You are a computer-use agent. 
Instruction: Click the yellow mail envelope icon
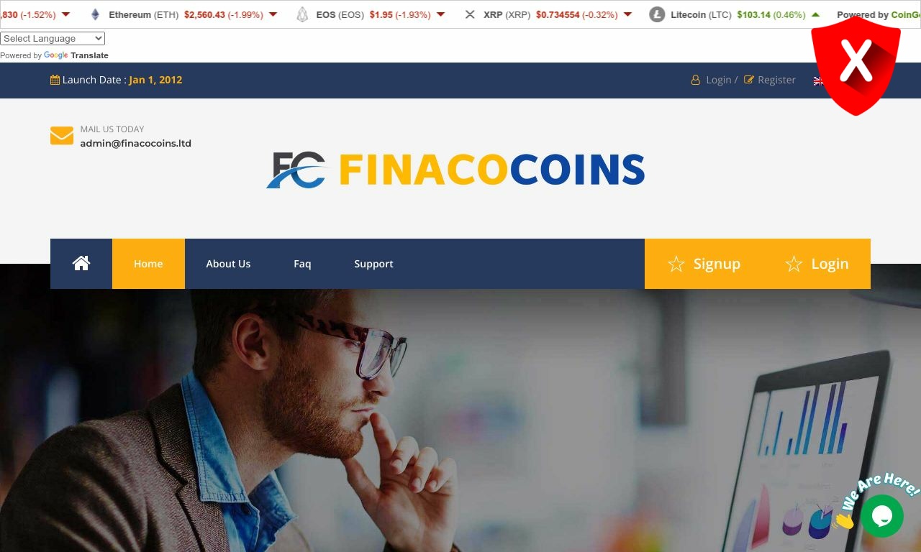point(62,135)
